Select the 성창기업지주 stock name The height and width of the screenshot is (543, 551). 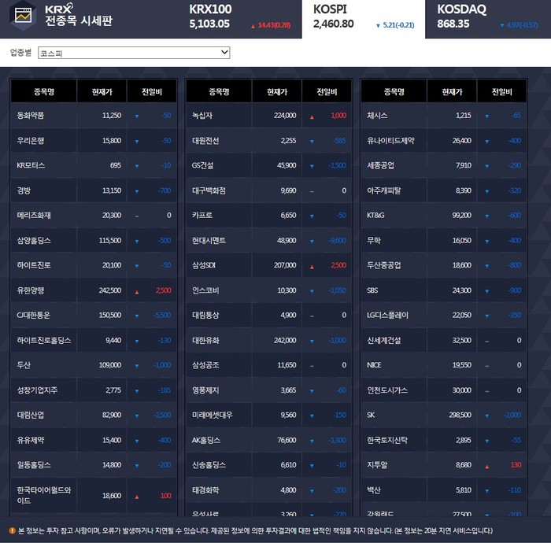pos(37,390)
